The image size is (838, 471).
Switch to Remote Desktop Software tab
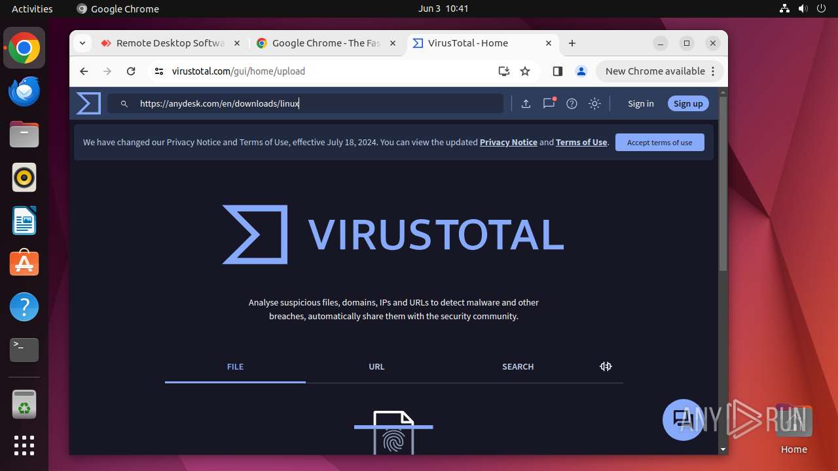coord(170,43)
